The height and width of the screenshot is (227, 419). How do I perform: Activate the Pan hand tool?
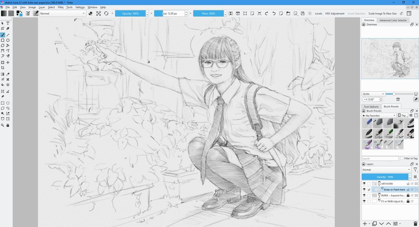8,125
